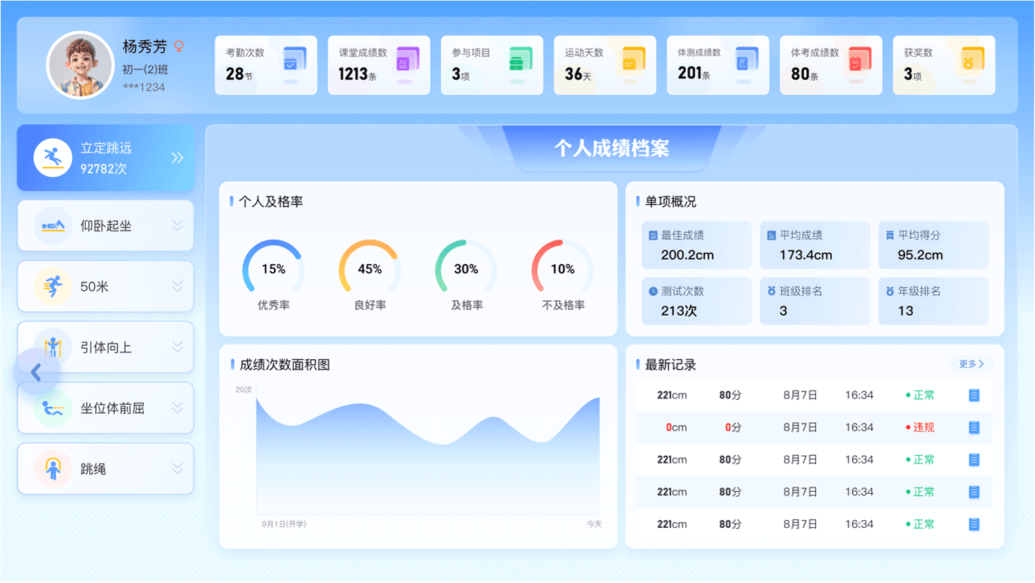This screenshot has height=583, width=1035.
Task: Click the 考勤次数 calendar icon
Action: click(x=293, y=61)
